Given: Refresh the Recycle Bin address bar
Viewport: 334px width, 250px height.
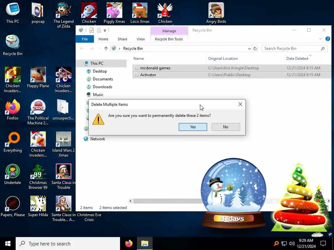Looking at the screenshot, I should (255, 49).
